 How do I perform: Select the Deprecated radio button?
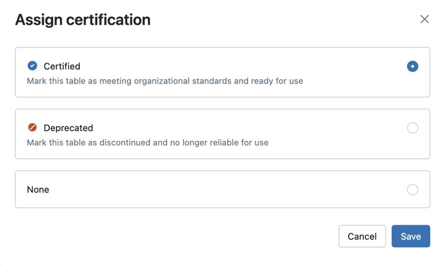coord(413,128)
